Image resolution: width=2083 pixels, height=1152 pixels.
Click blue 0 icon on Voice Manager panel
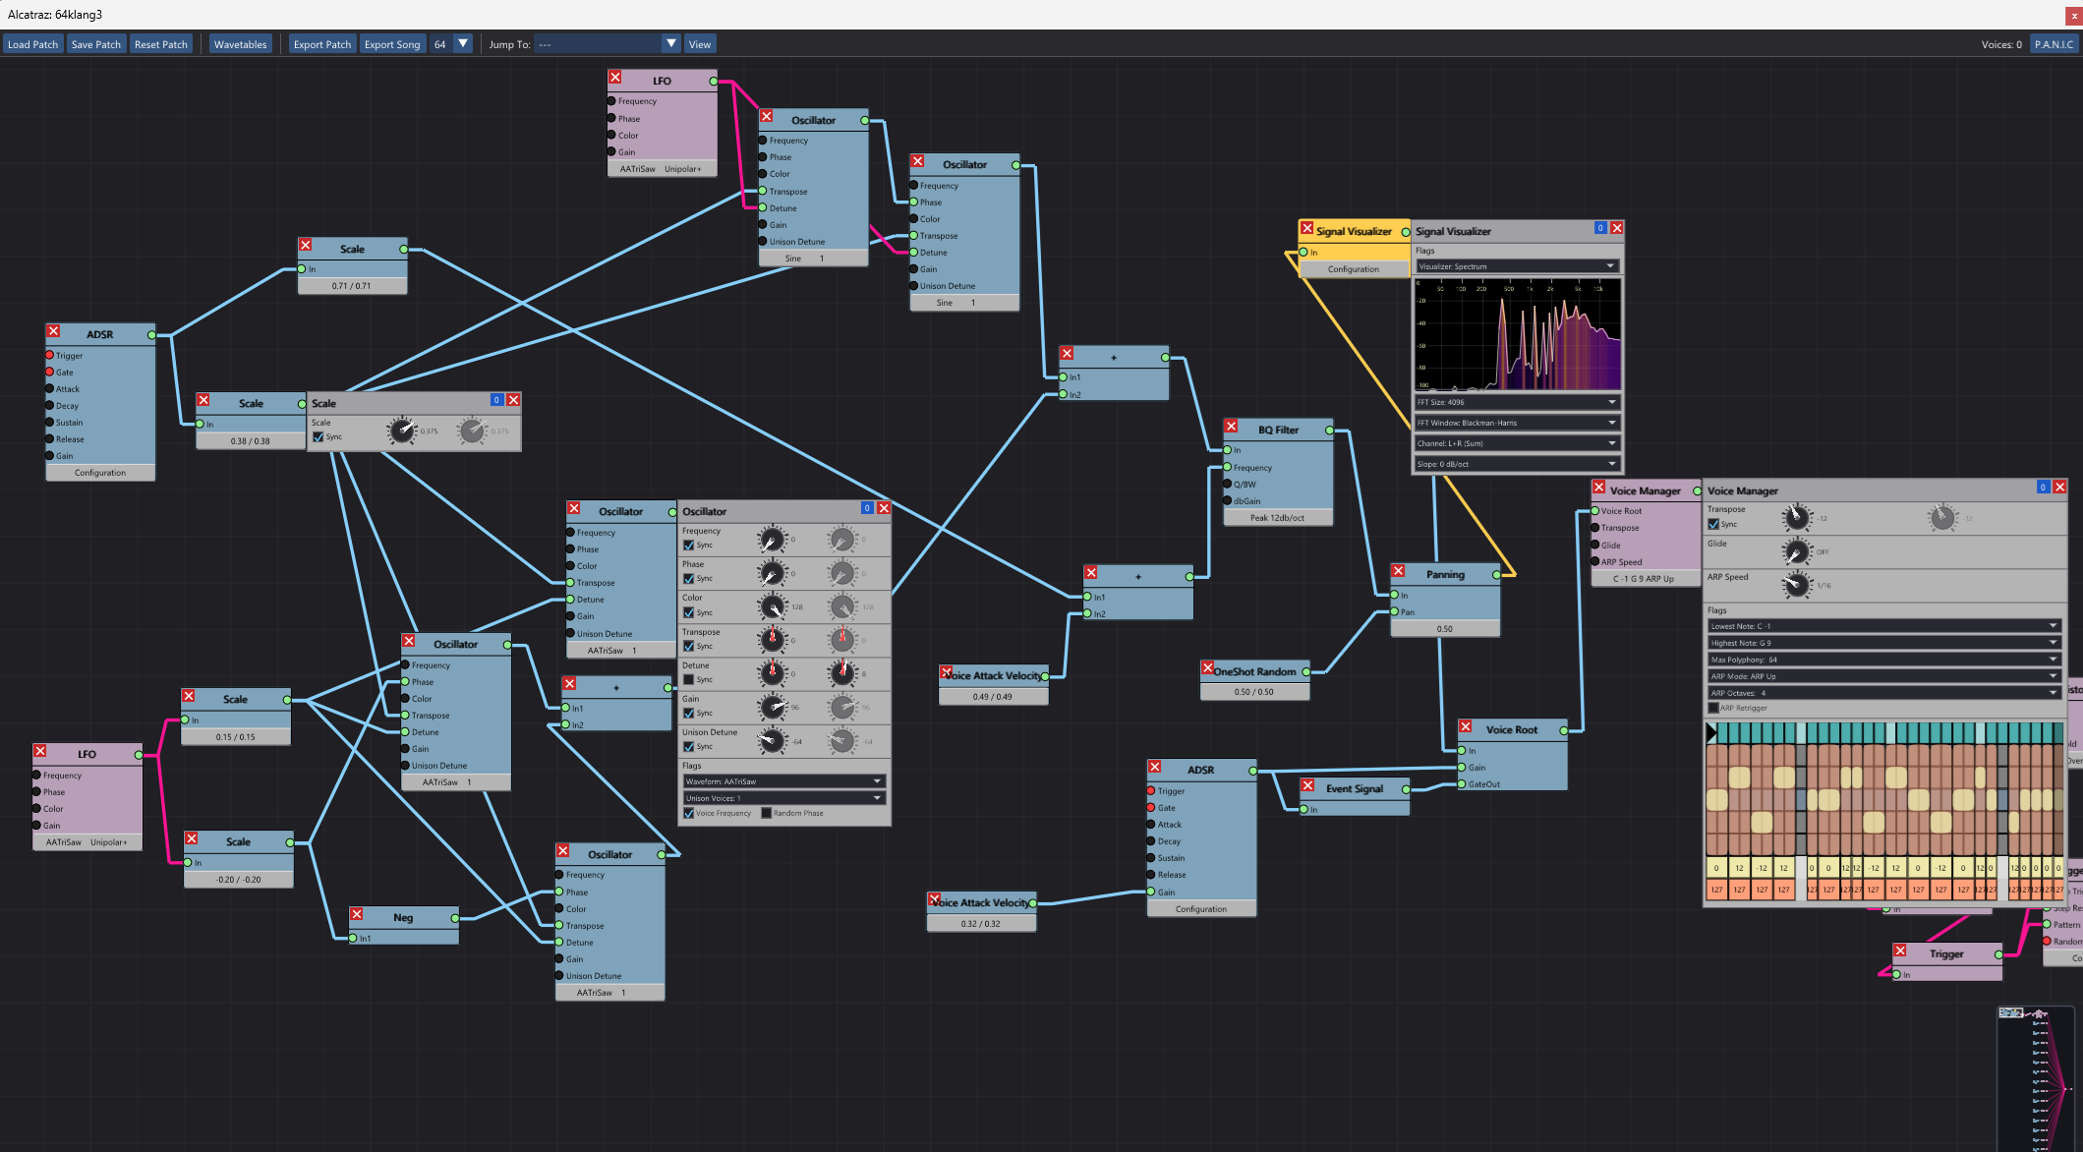[x=2043, y=487]
